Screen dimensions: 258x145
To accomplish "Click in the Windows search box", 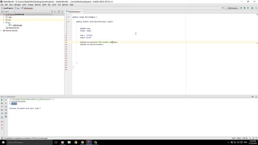I will pos(29,142).
